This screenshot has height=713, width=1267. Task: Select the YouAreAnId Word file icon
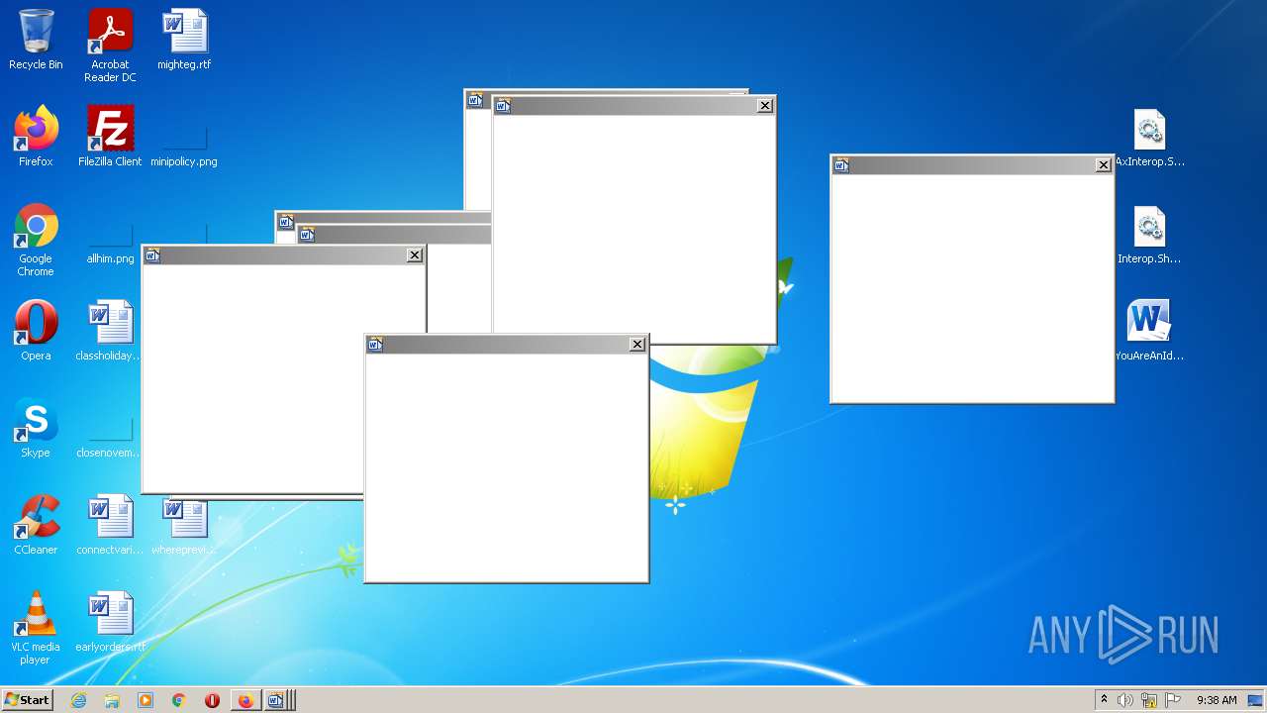(x=1149, y=331)
